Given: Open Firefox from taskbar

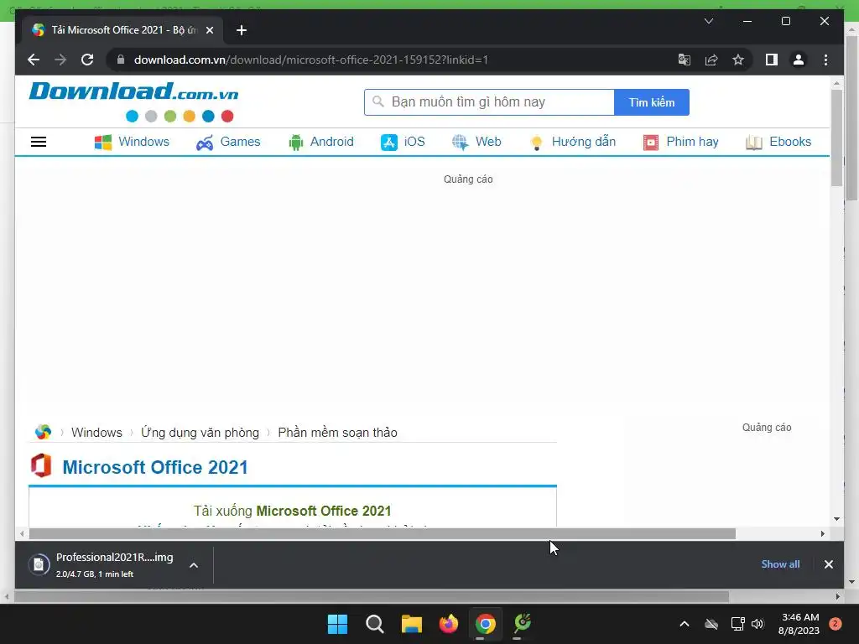Looking at the screenshot, I should pyautogui.click(x=449, y=624).
